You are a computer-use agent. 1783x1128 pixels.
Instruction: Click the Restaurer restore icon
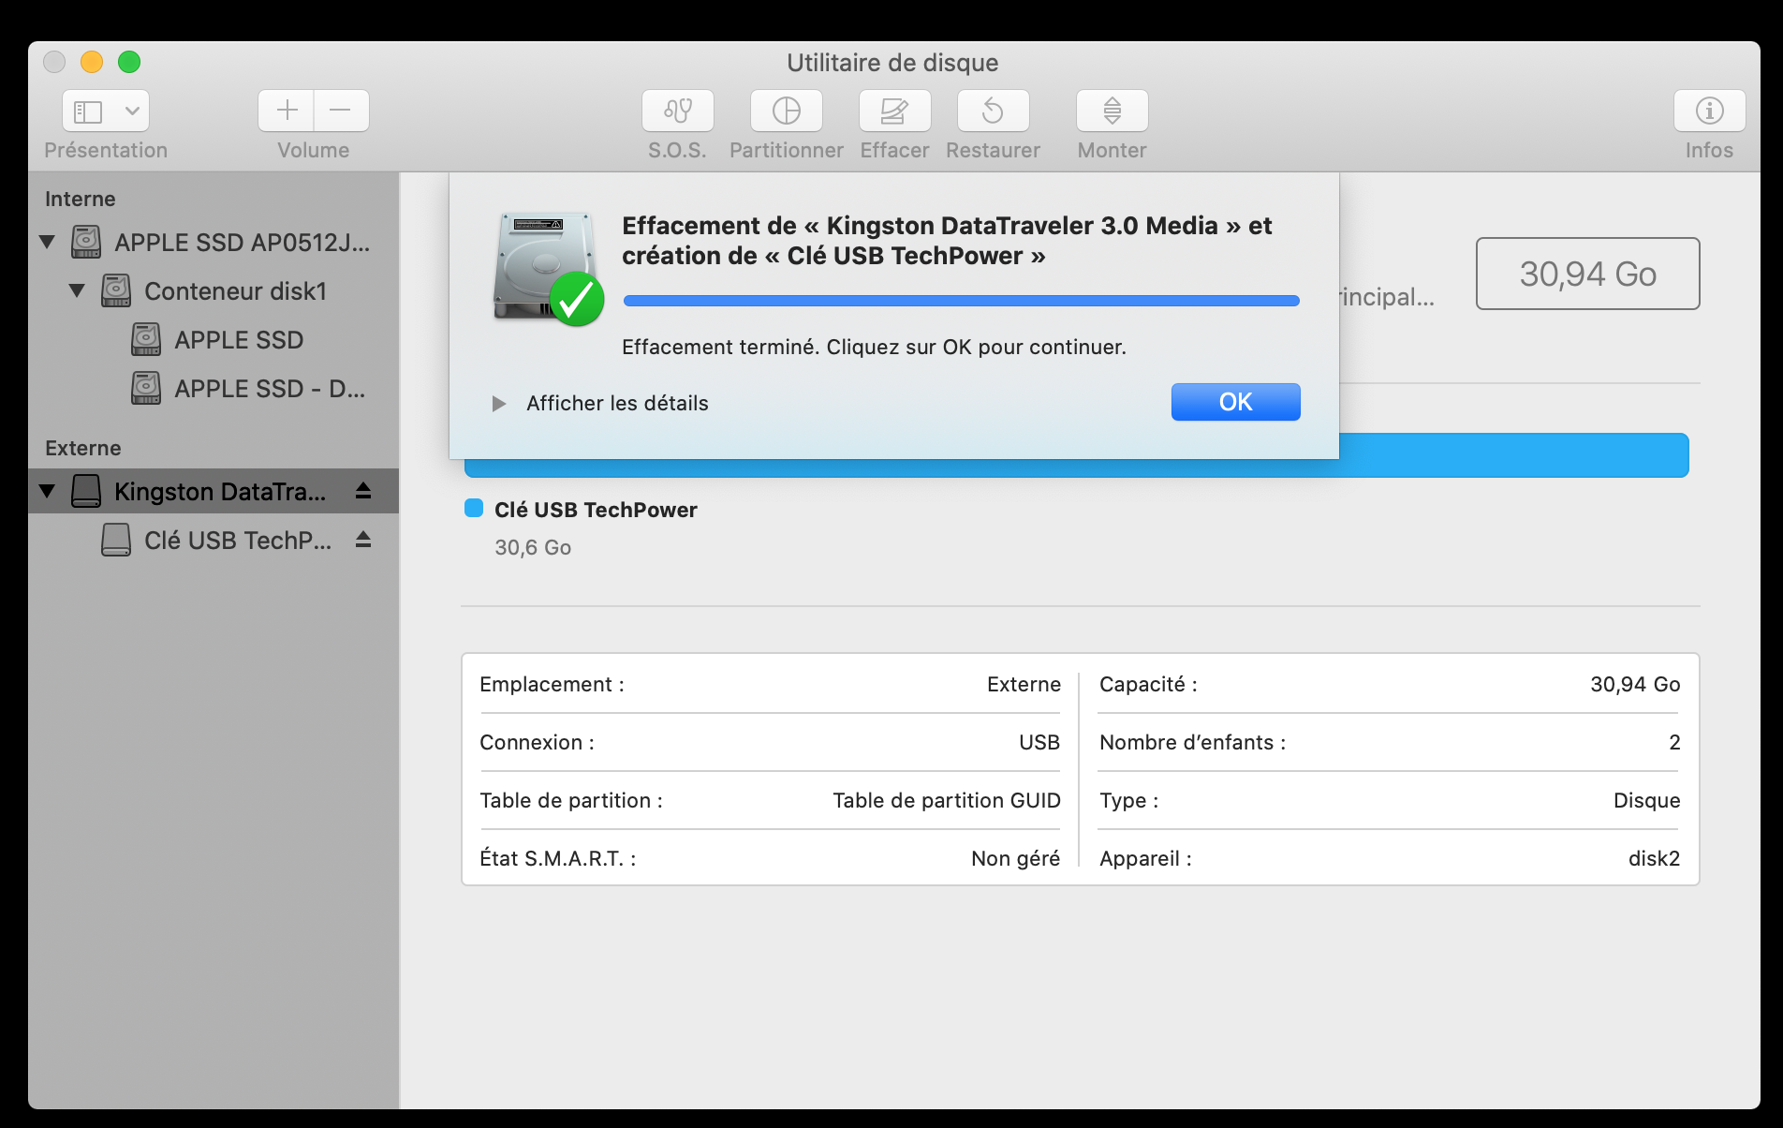(x=993, y=111)
